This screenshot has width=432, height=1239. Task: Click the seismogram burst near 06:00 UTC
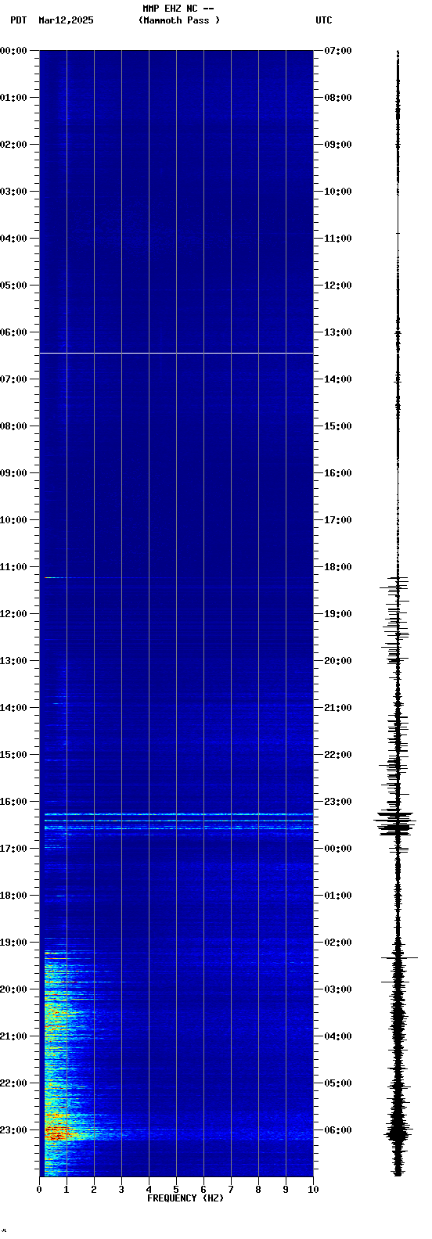coord(398,1133)
